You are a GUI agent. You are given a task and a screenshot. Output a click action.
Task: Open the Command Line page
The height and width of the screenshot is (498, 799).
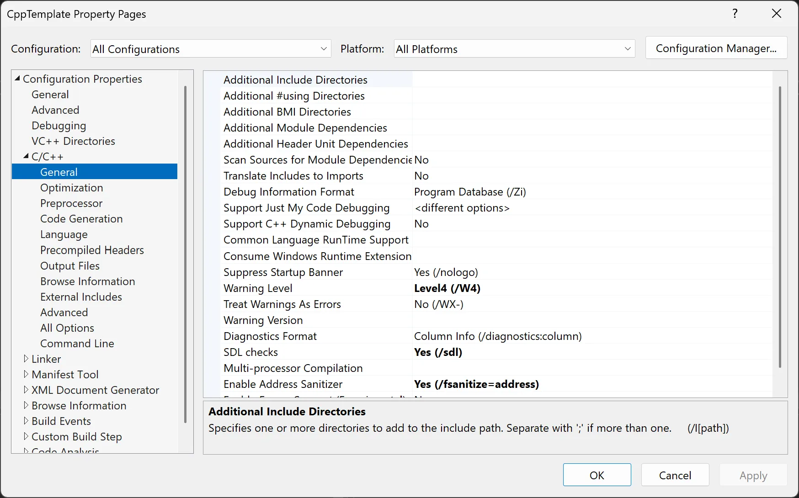pyautogui.click(x=77, y=343)
